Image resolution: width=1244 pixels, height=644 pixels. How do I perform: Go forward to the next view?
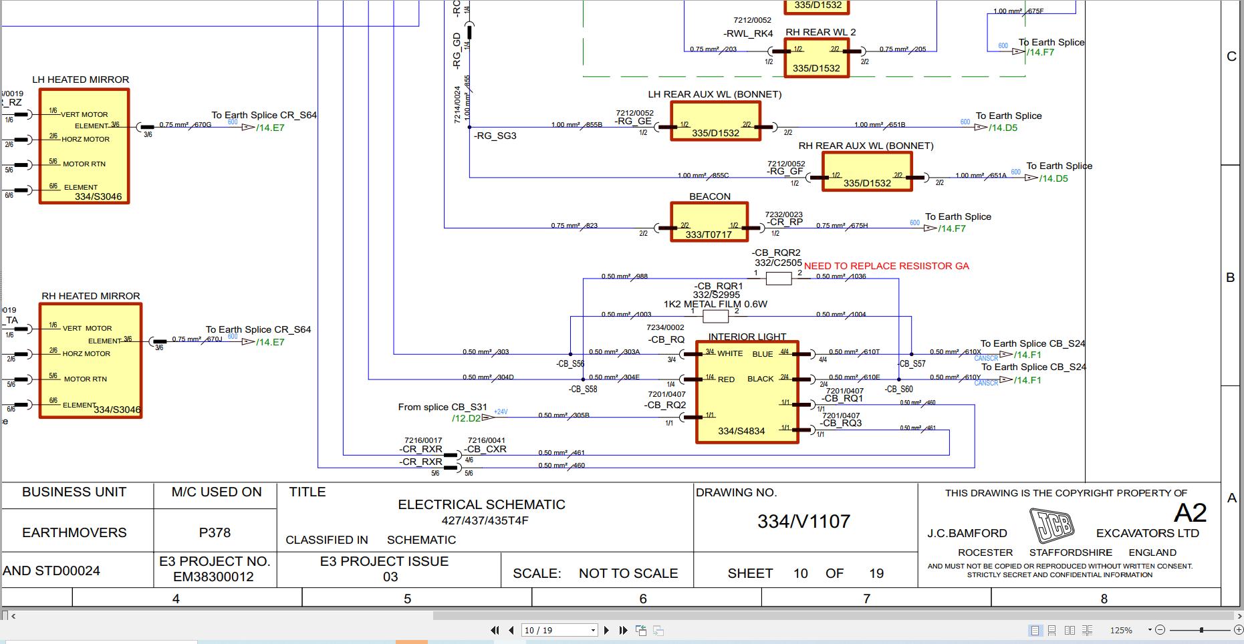click(658, 630)
